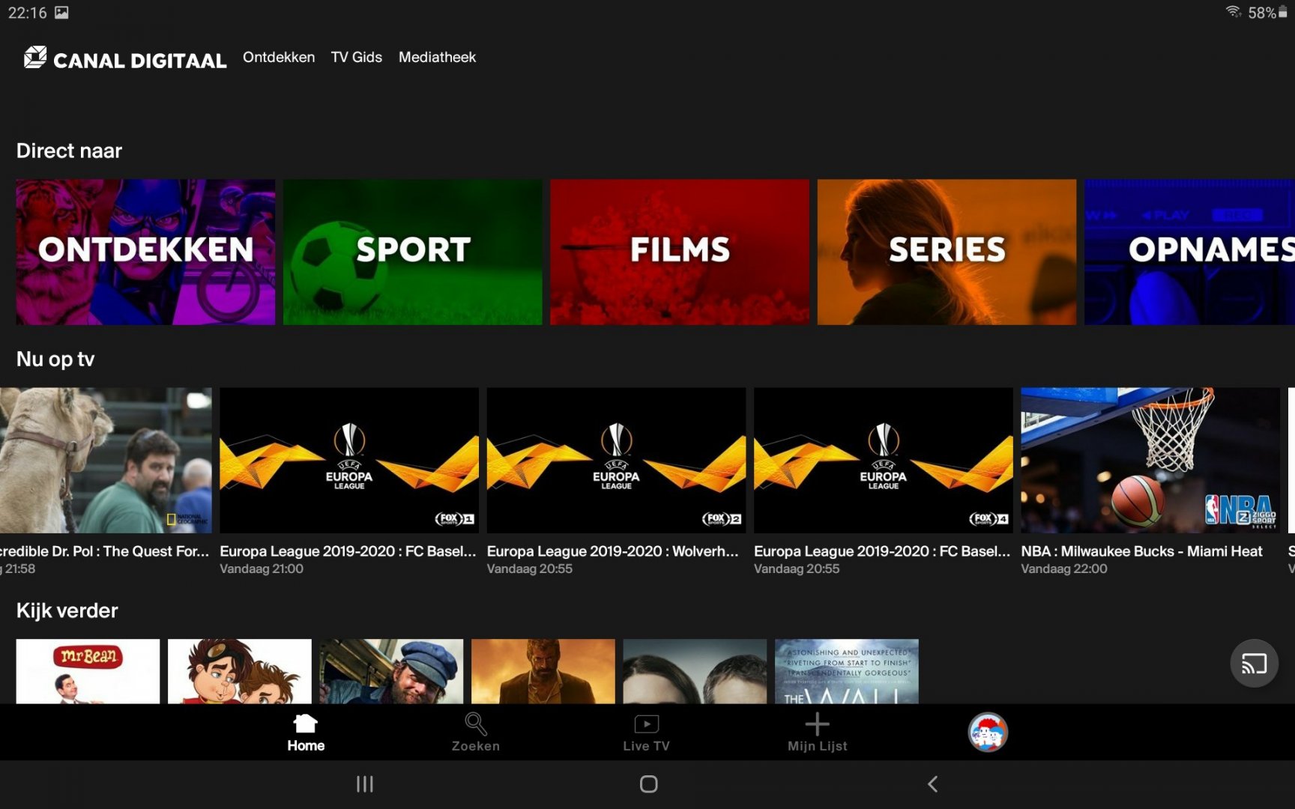
Task: Resume Mr Bean in Kijk verder
Action: (88, 670)
